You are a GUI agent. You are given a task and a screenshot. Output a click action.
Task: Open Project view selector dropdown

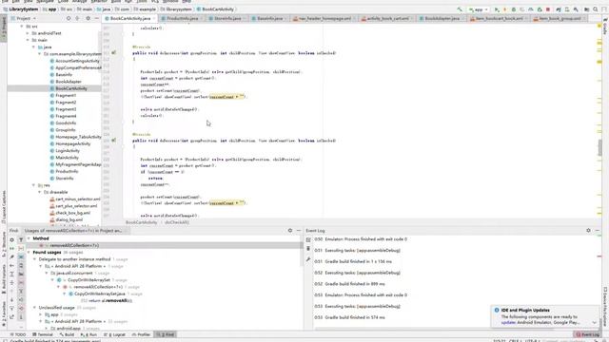pyautogui.click(x=23, y=18)
